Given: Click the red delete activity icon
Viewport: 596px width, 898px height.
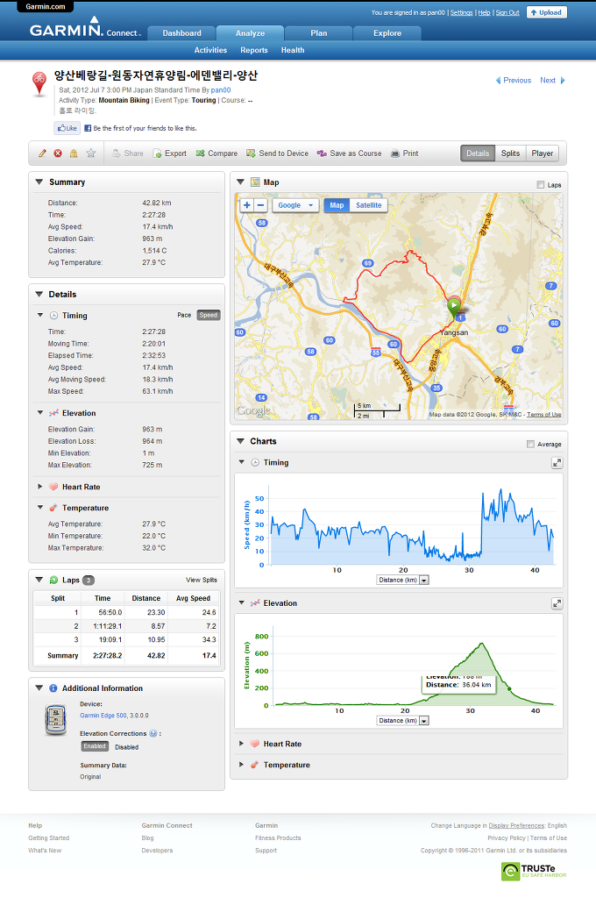Looking at the screenshot, I should pyautogui.click(x=58, y=153).
